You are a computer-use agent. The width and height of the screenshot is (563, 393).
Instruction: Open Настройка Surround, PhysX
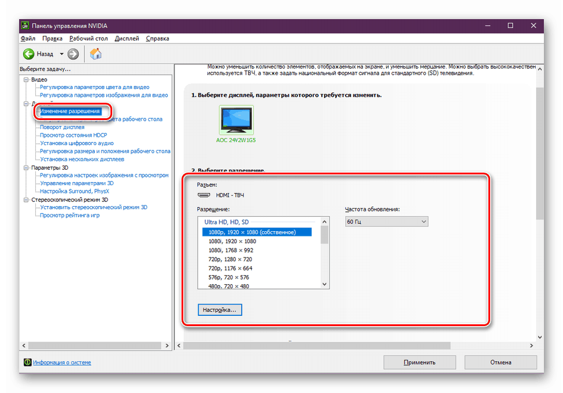[74, 191]
